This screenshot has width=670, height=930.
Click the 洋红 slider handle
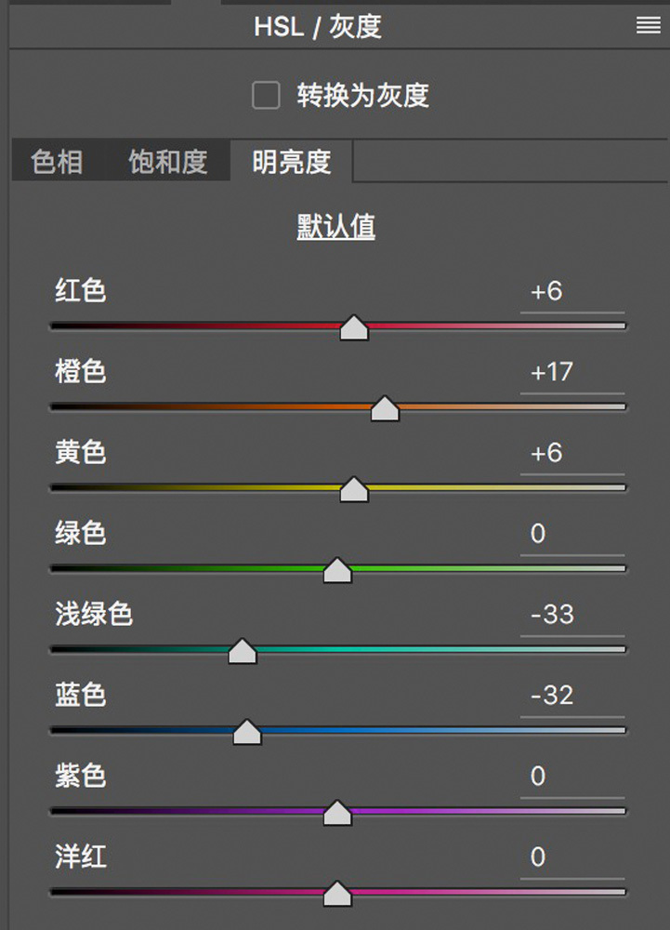pyautogui.click(x=336, y=894)
